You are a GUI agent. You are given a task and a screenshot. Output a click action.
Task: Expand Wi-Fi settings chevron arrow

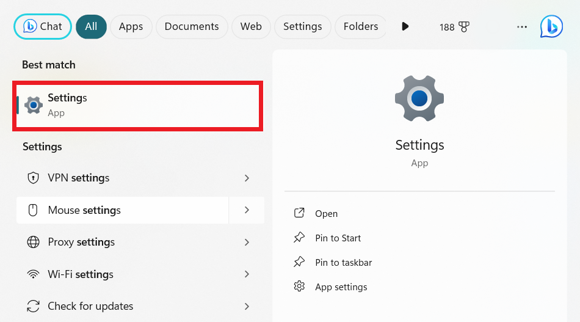pos(247,274)
